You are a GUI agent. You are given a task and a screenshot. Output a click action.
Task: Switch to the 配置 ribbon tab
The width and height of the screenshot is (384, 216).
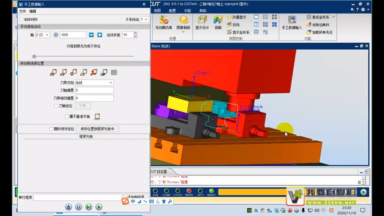tap(172, 11)
